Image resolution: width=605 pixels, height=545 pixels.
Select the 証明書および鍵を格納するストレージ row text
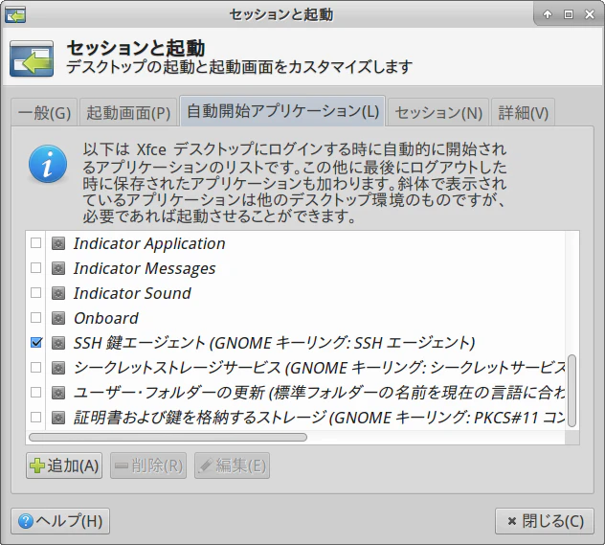pos(319,418)
